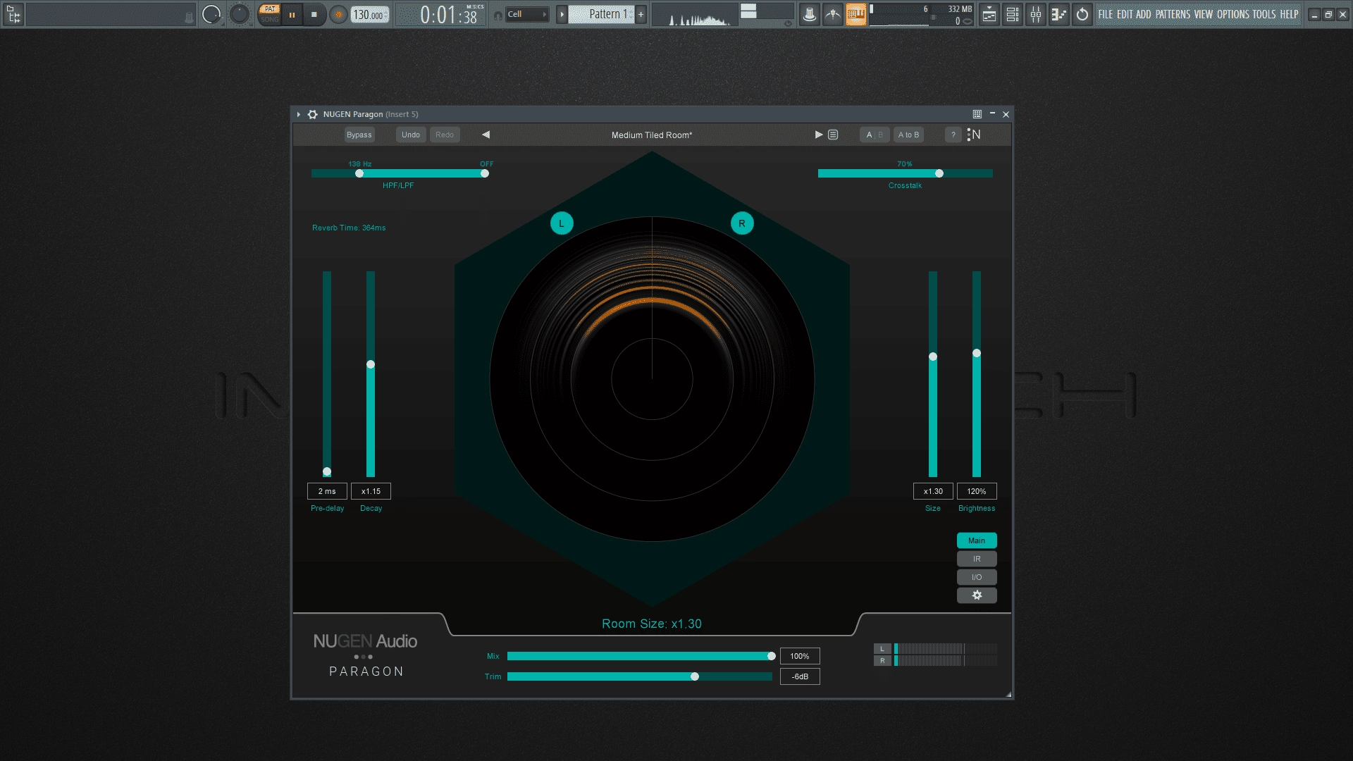Screen dimensions: 1353x761
Task: Open the Pattern 1 selector
Action: pos(602,14)
